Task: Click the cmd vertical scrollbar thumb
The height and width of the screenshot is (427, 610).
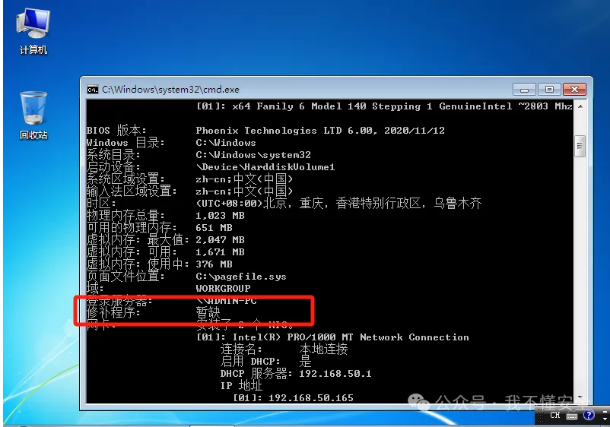Action: 580,146
